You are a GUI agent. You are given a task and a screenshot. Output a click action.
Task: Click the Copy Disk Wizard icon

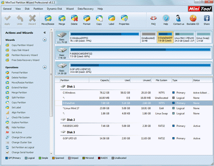point(7,50)
